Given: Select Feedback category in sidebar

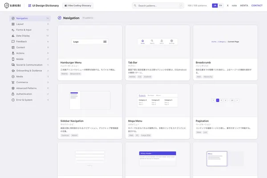Looking at the screenshot, I should click(30, 41).
